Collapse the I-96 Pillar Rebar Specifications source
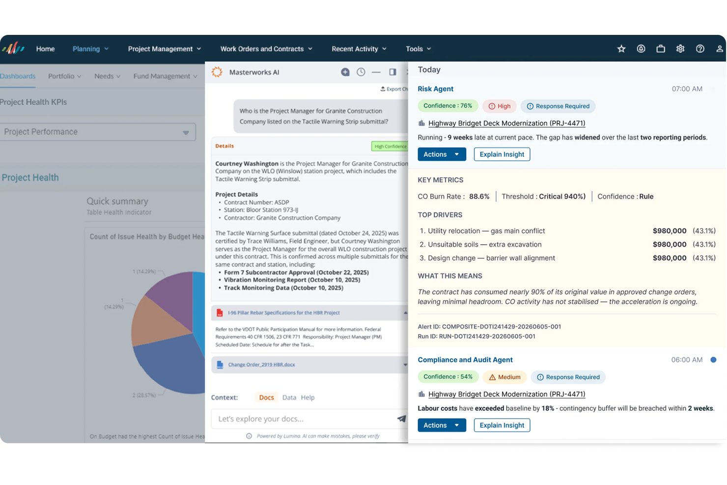 405,313
